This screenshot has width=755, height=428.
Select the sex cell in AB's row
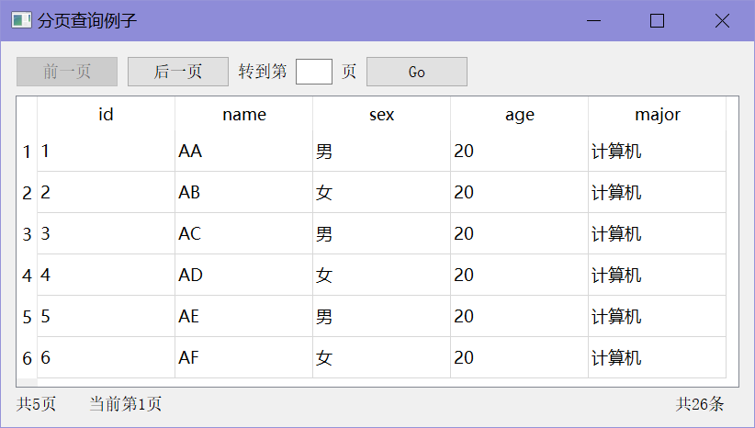(x=382, y=193)
